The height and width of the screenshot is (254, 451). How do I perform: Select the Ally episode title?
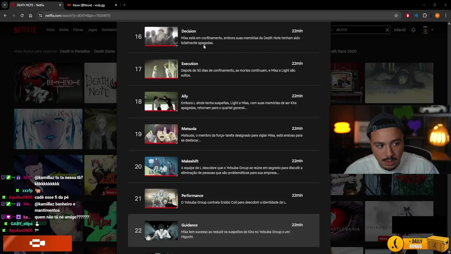point(185,96)
